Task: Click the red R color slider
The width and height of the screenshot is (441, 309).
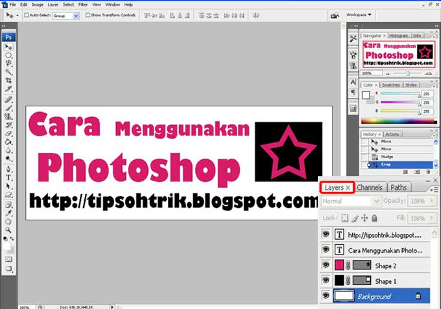Action: 401,93
